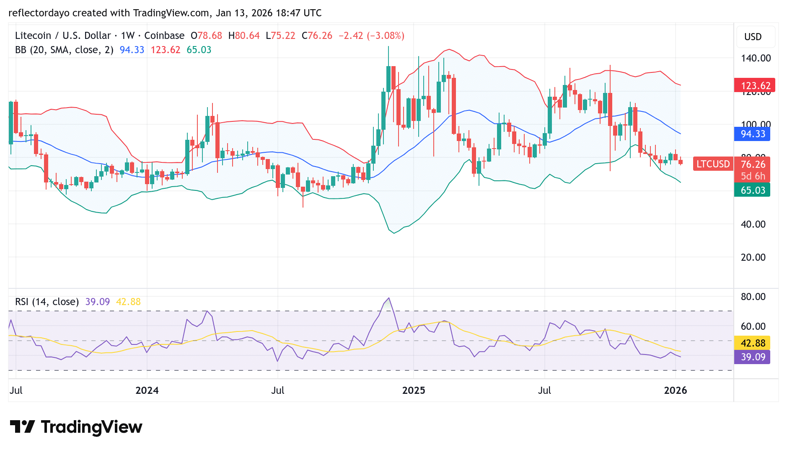Open the BB (20, SMA, close, 2) indicator settings
The width and height of the screenshot is (787, 452).
[x=63, y=49]
